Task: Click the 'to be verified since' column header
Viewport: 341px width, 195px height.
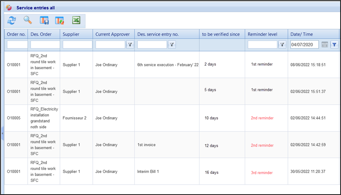Action: [x=221, y=34]
